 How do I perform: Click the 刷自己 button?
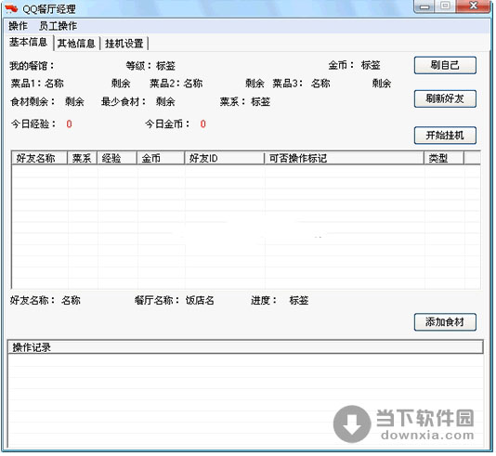[x=445, y=65]
